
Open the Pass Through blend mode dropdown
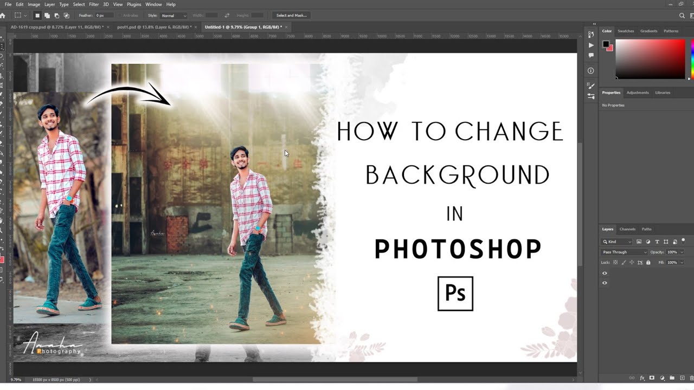(625, 252)
